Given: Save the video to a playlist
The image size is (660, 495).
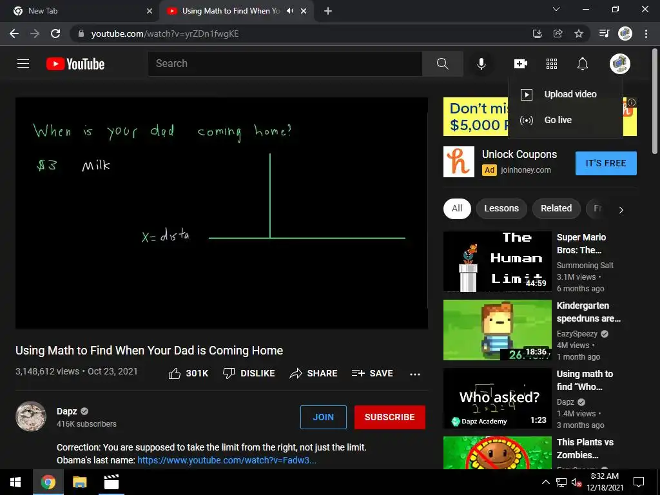Looking at the screenshot, I should tap(372, 373).
